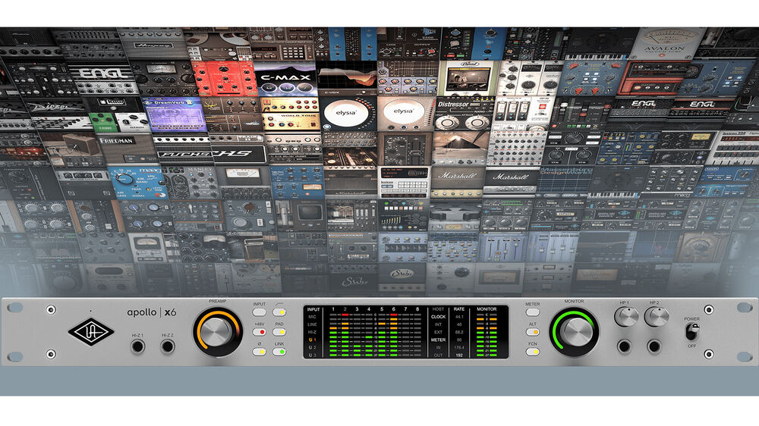The image size is (759, 426).
Task: Turn the PREAMP gain knob
Action: 217,332
